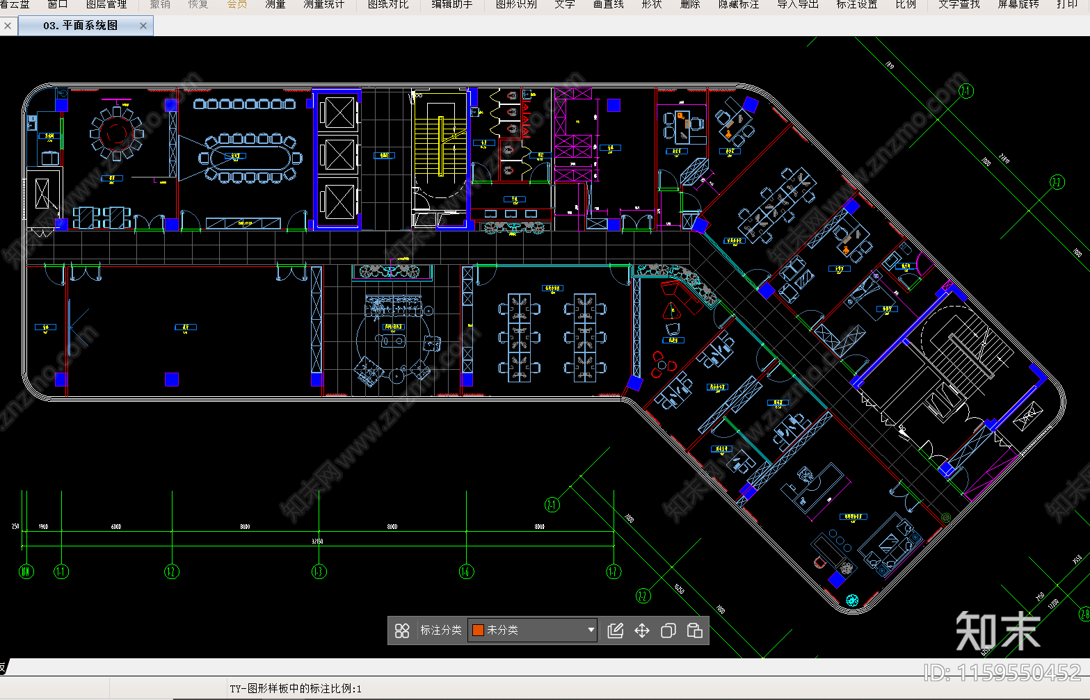
Task: Click the 删除 delete button
Action: [690, 4]
